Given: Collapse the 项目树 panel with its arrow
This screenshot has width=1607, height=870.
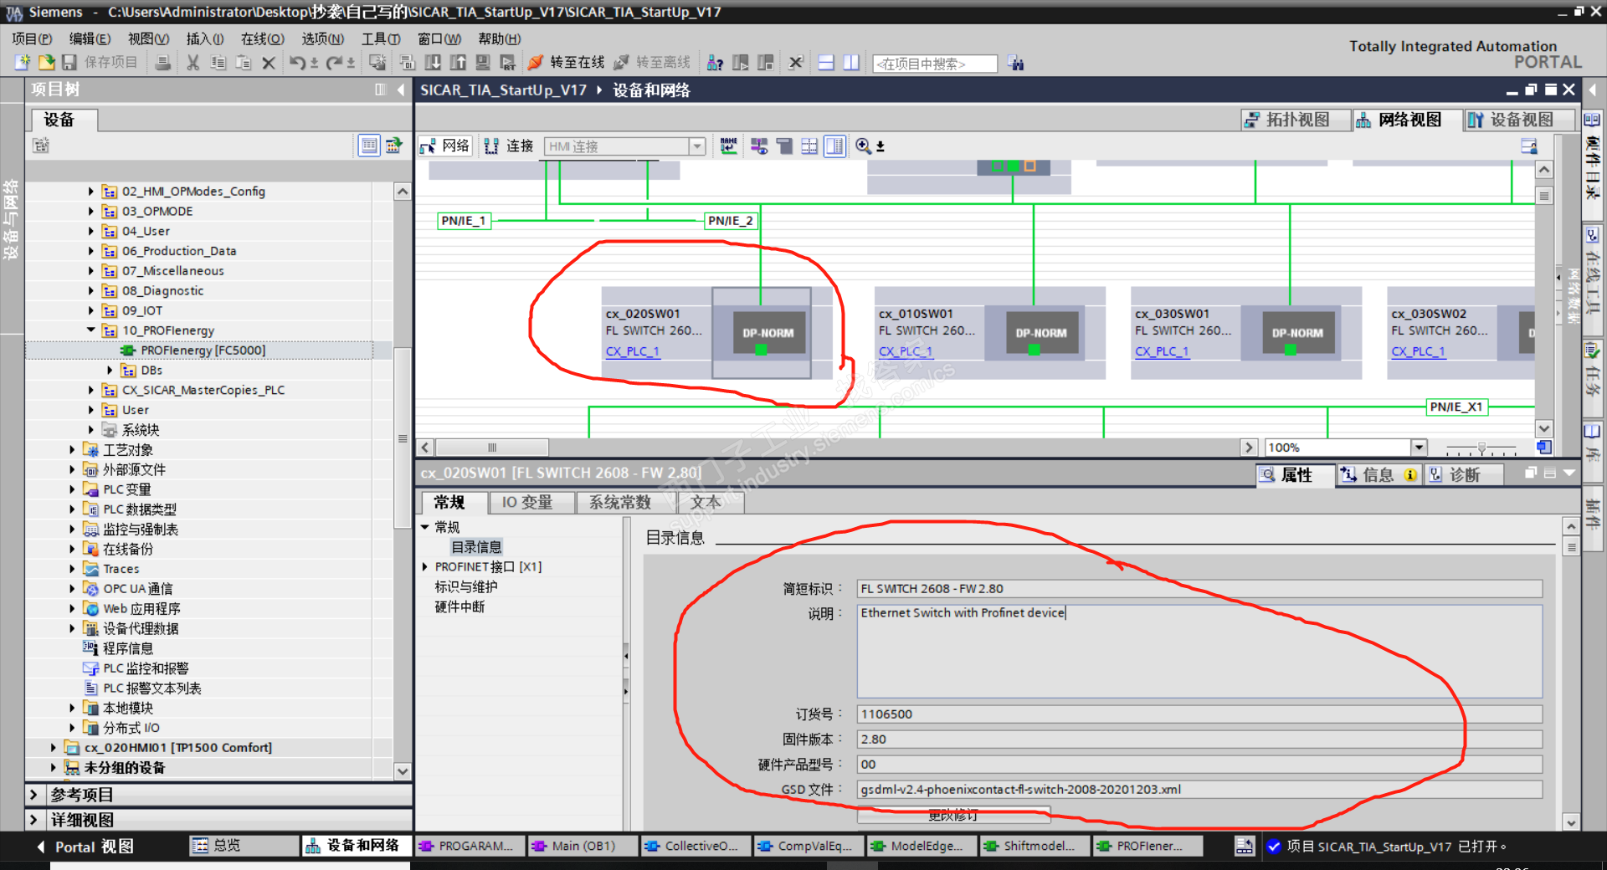Looking at the screenshot, I should [x=402, y=90].
